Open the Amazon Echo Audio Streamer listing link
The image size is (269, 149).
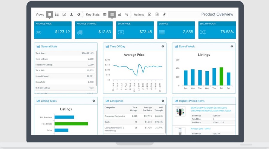[x=211, y=109]
